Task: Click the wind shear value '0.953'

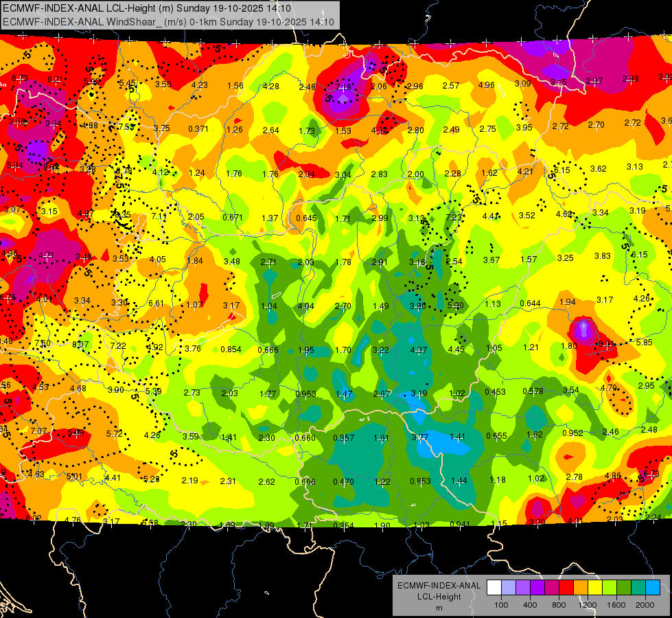Action: [306, 393]
